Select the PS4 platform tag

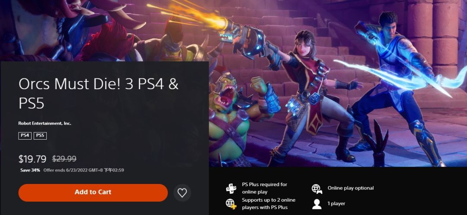click(25, 135)
